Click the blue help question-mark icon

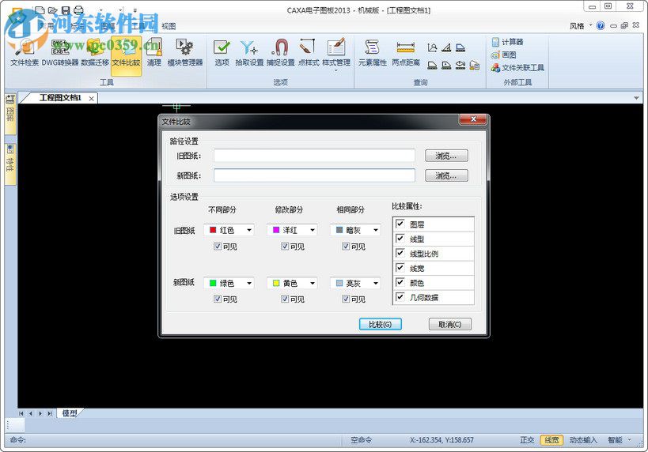pos(601,25)
